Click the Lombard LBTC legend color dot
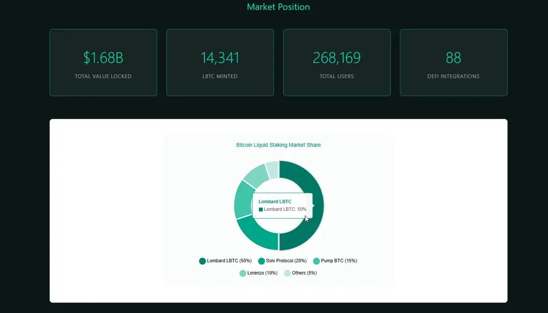Image resolution: width=548 pixels, height=313 pixels. coord(203,261)
